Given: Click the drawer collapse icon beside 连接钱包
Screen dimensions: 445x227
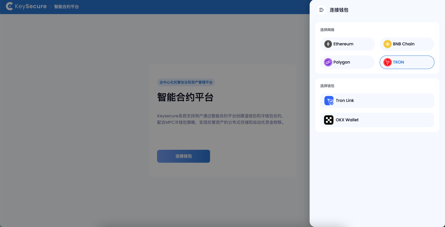Looking at the screenshot, I should 321,10.
